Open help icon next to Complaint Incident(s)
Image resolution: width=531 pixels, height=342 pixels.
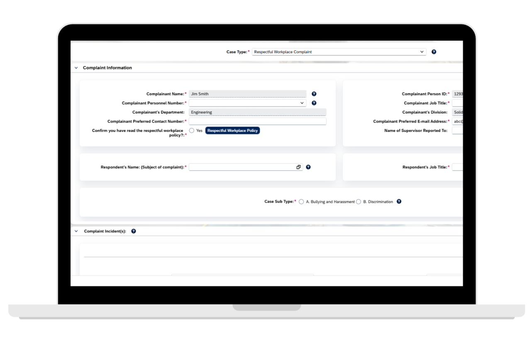(134, 231)
